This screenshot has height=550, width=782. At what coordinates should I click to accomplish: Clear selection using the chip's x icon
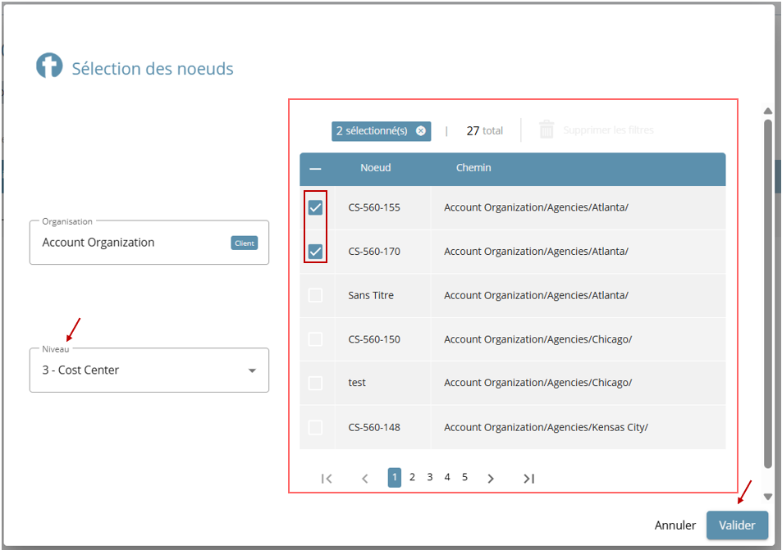click(421, 131)
